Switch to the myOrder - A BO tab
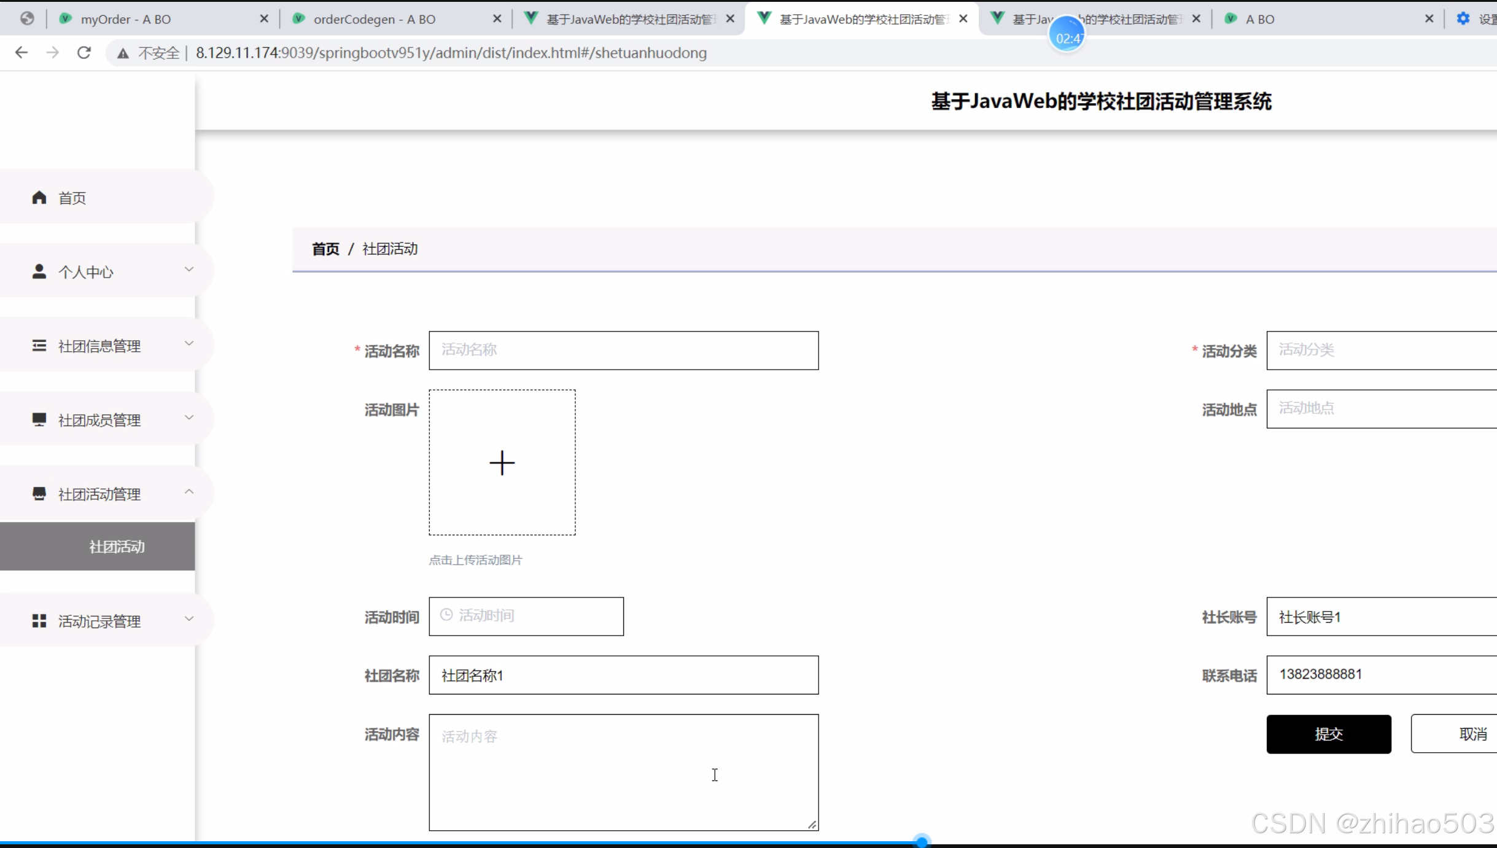 click(126, 19)
